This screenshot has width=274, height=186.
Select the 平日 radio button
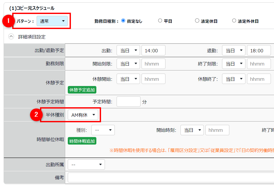160,21
